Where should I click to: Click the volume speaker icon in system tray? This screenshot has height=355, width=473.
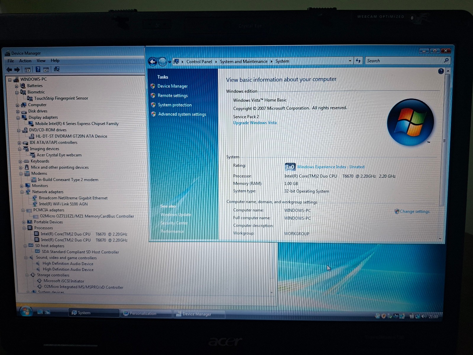coord(424,316)
